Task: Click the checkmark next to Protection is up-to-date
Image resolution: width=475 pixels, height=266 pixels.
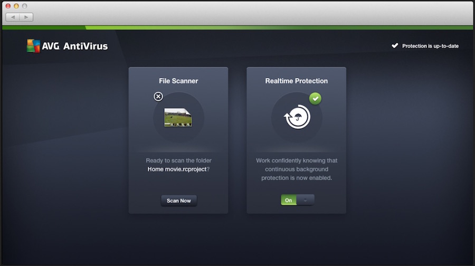Action: pos(395,46)
